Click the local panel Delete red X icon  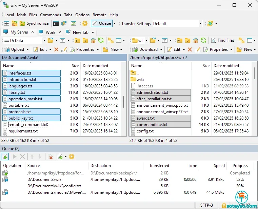[56, 49]
